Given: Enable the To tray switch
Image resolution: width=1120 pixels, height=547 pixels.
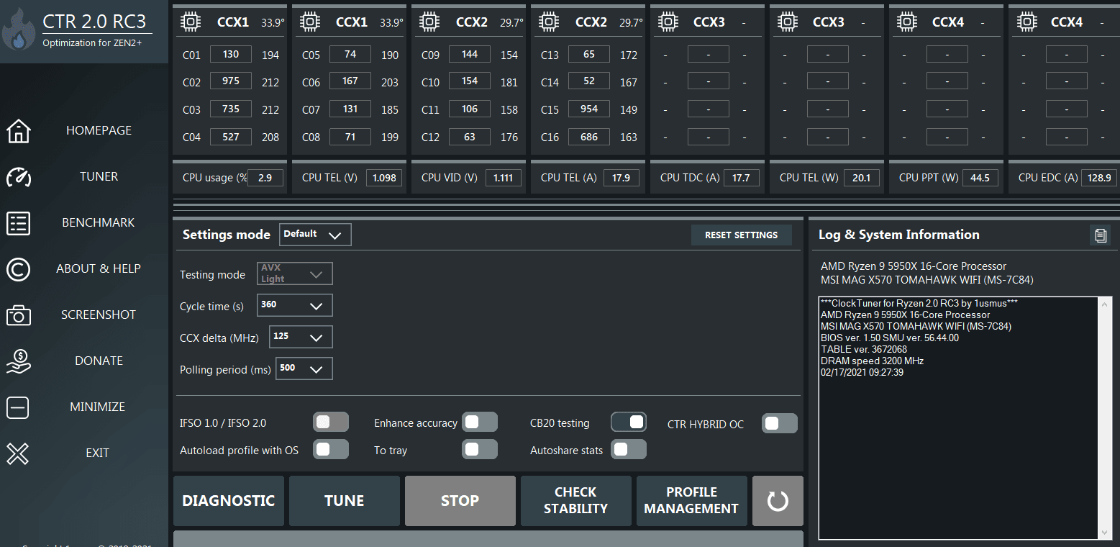Looking at the screenshot, I should (480, 449).
